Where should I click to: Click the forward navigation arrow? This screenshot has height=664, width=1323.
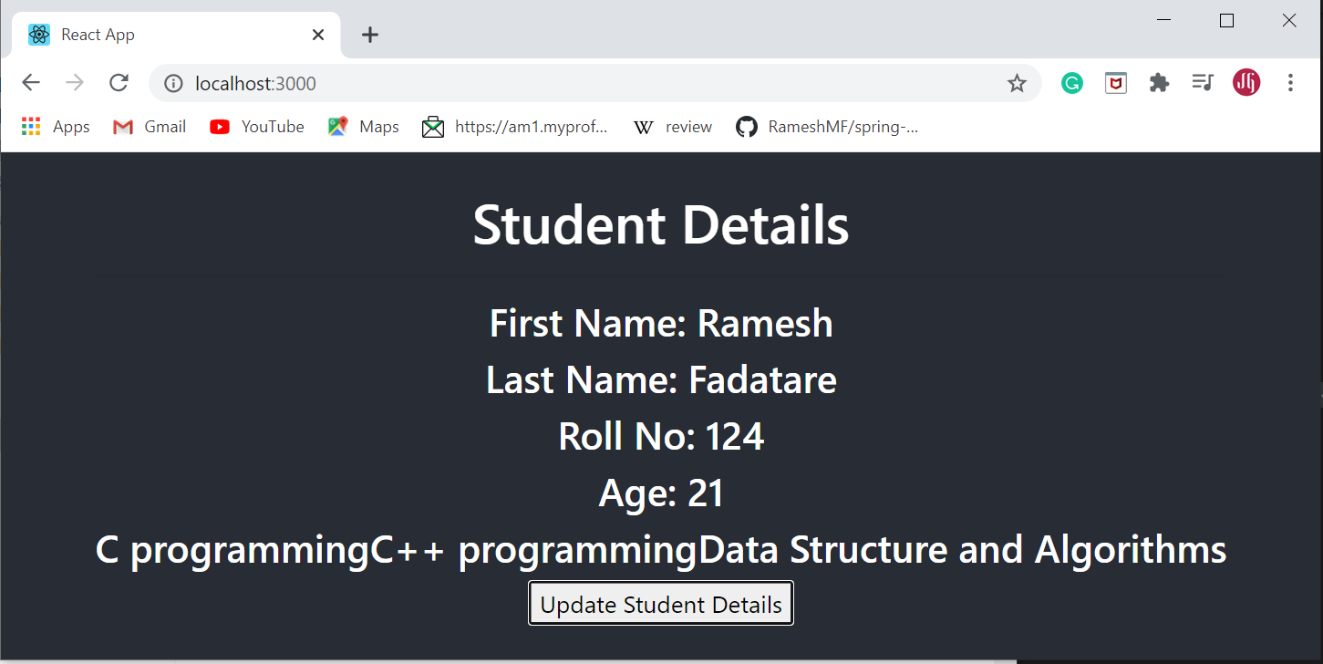(74, 82)
